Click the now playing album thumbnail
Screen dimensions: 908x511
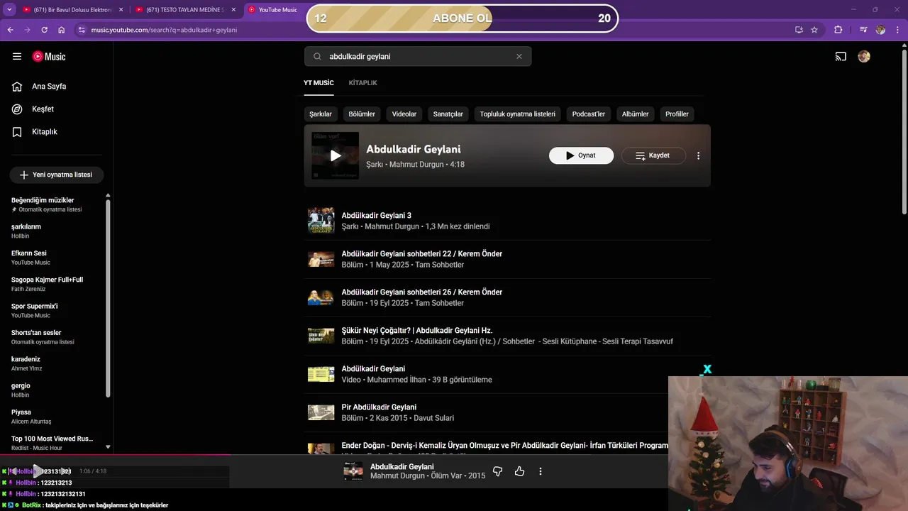(x=353, y=471)
